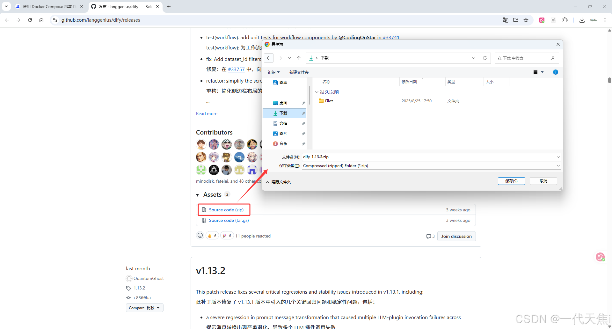The width and height of the screenshot is (612, 329).
Task: Open recent locations chevron in Save As dialog
Action: pyautogui.click(x=289, y=58)
